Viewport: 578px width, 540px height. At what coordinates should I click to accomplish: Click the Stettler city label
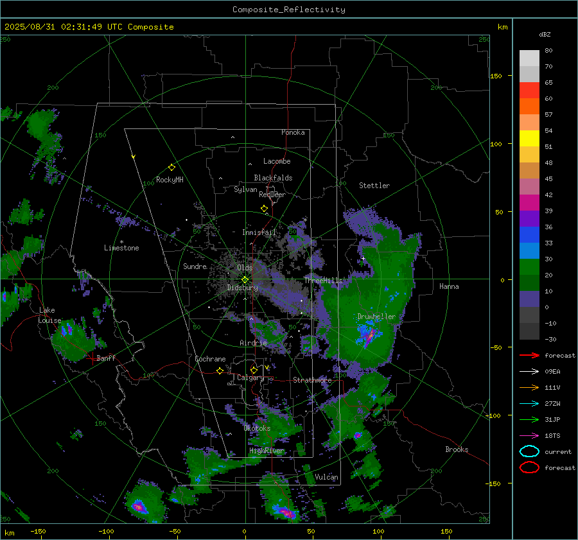point(374,186)
